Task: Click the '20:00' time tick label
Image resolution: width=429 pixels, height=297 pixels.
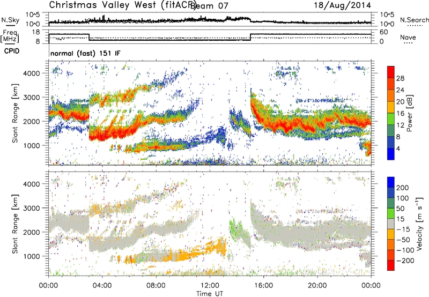Action: [317, 286]
